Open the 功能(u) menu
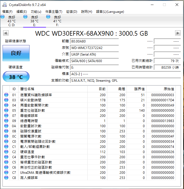The height and width of the screenshot is (189, 184). coord(36,12)
